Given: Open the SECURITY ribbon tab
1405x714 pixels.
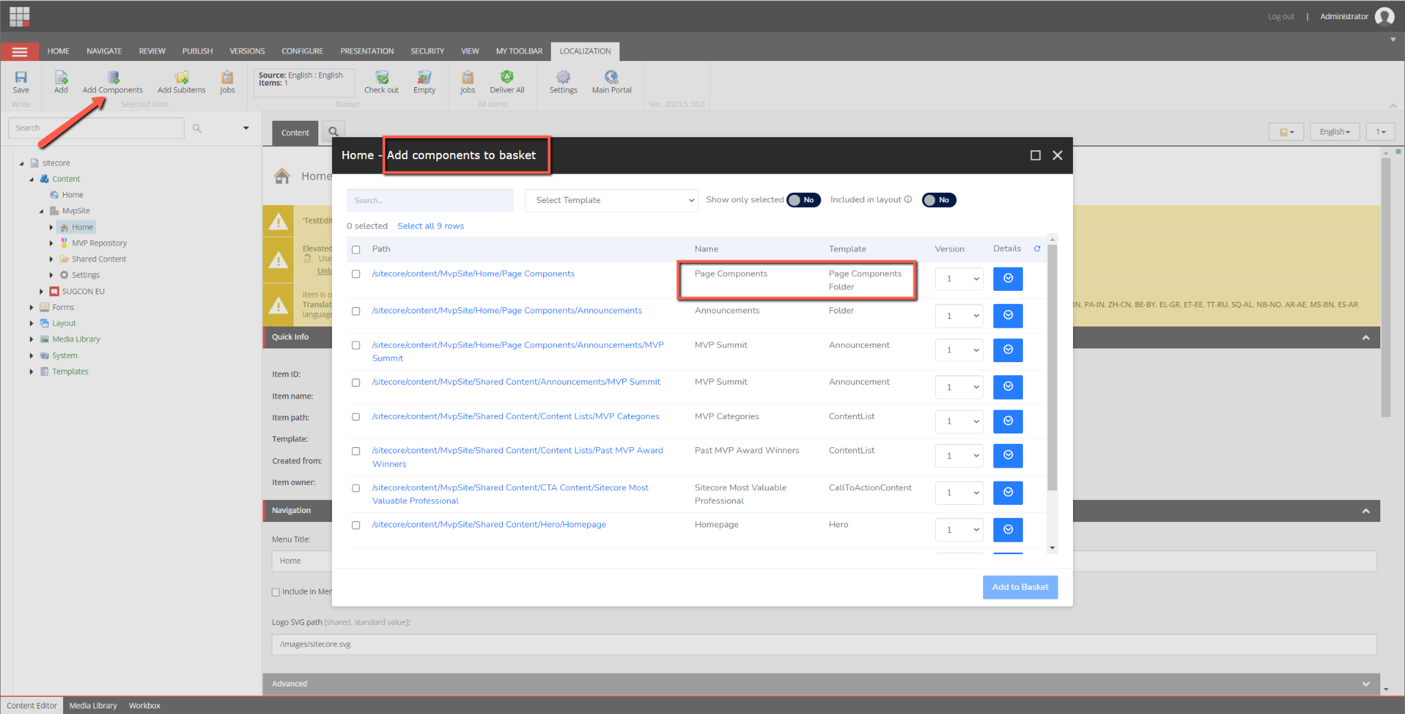Looking at the screenshot, I should pyautogui.click(x=427, y=51).
